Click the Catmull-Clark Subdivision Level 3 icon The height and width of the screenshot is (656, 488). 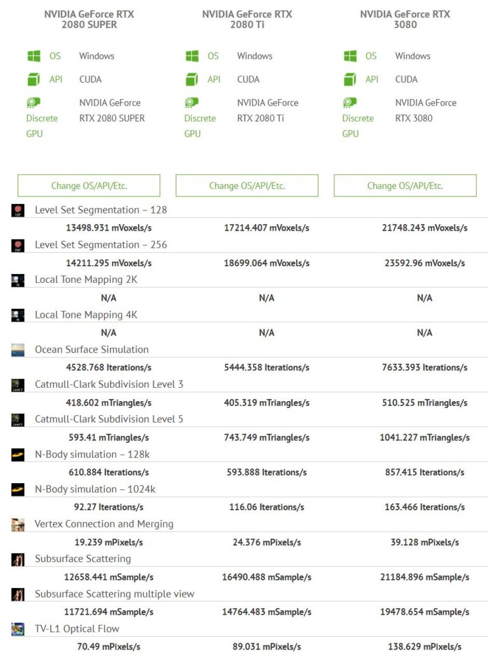[x=17, y=385]
